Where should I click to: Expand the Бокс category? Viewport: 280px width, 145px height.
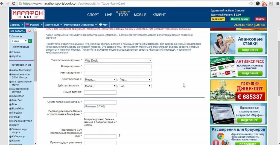coord(10,105)
